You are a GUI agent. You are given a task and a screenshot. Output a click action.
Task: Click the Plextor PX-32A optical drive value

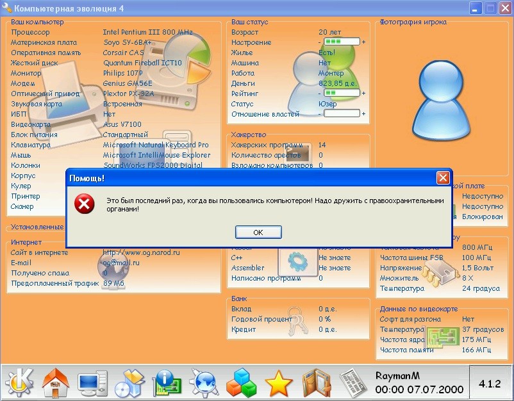coord(128,94)
